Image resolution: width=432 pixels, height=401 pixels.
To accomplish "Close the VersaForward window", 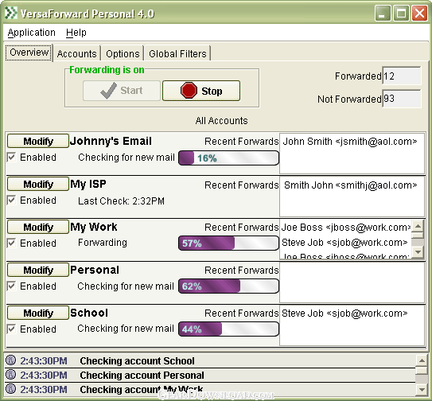I will click(419, 14).
